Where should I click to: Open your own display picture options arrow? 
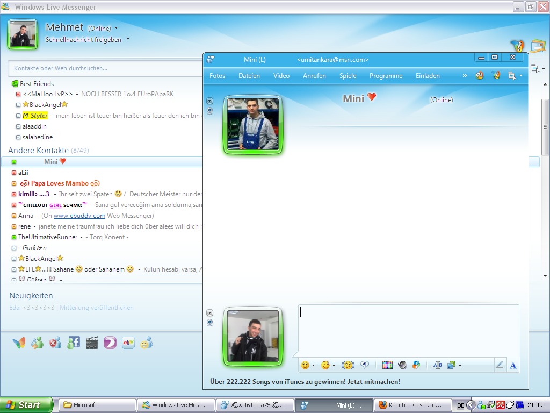(210, 313)
